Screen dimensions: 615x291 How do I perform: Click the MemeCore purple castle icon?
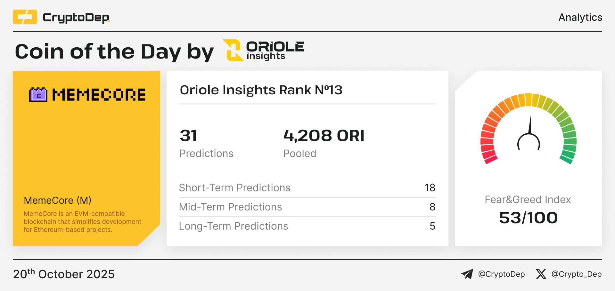(38, 95)
